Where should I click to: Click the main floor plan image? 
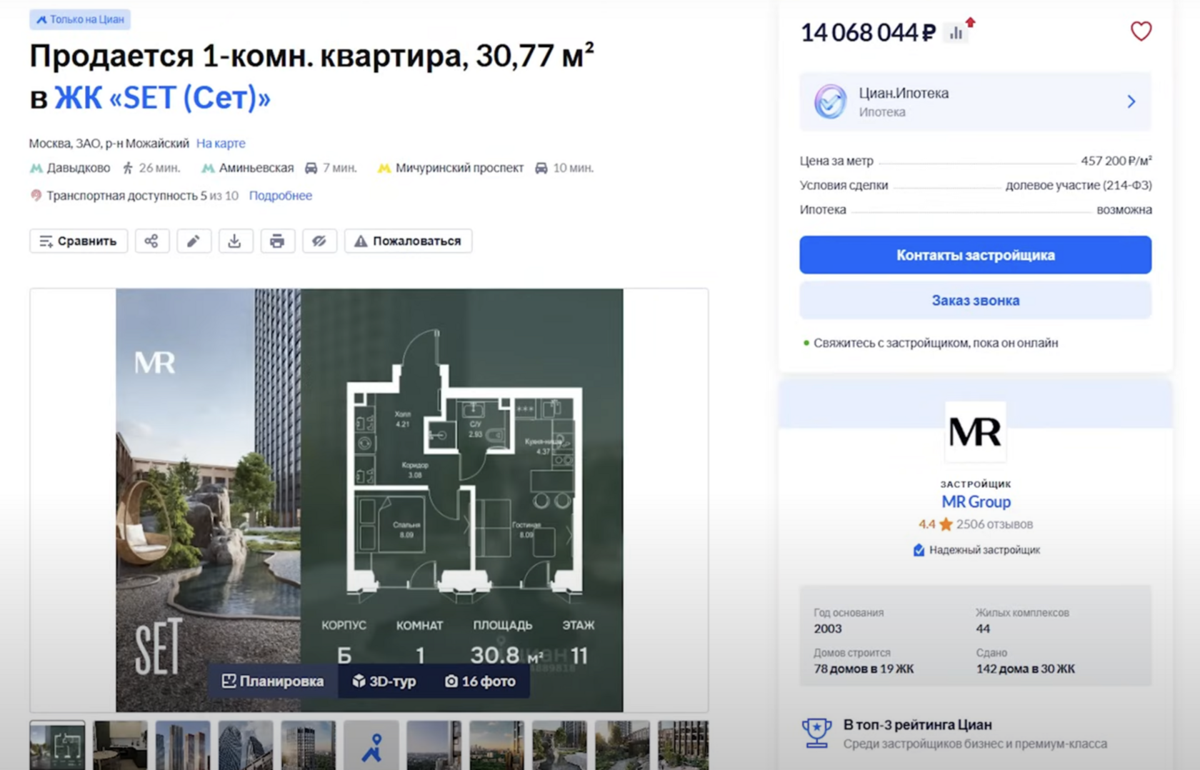click(x=369, y=500)
